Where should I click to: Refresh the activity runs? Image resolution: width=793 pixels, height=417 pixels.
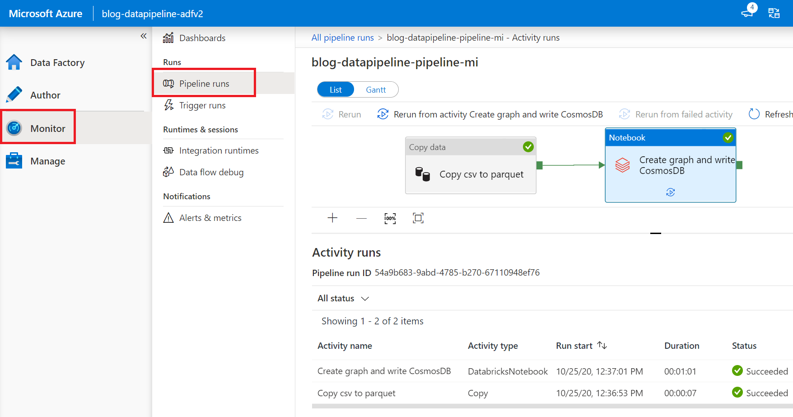[x=770, y=114]
